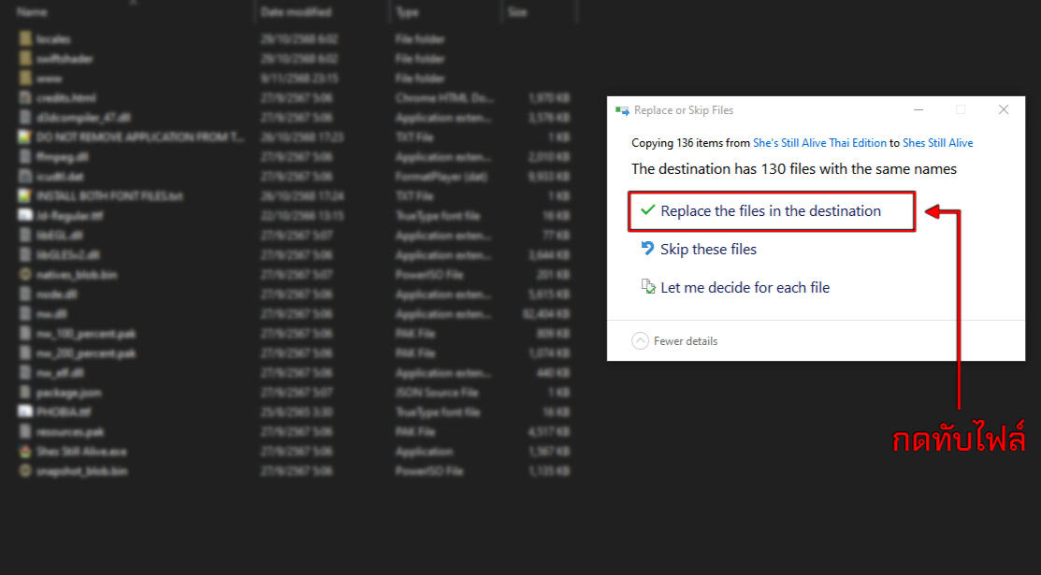Open the Shes Still Alive destination link
The width and height of the screenshot is (1041, 575).
[x=937, y=143]
